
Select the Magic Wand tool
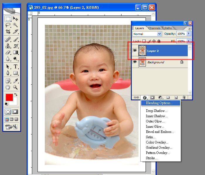click(x=16, y=25)
